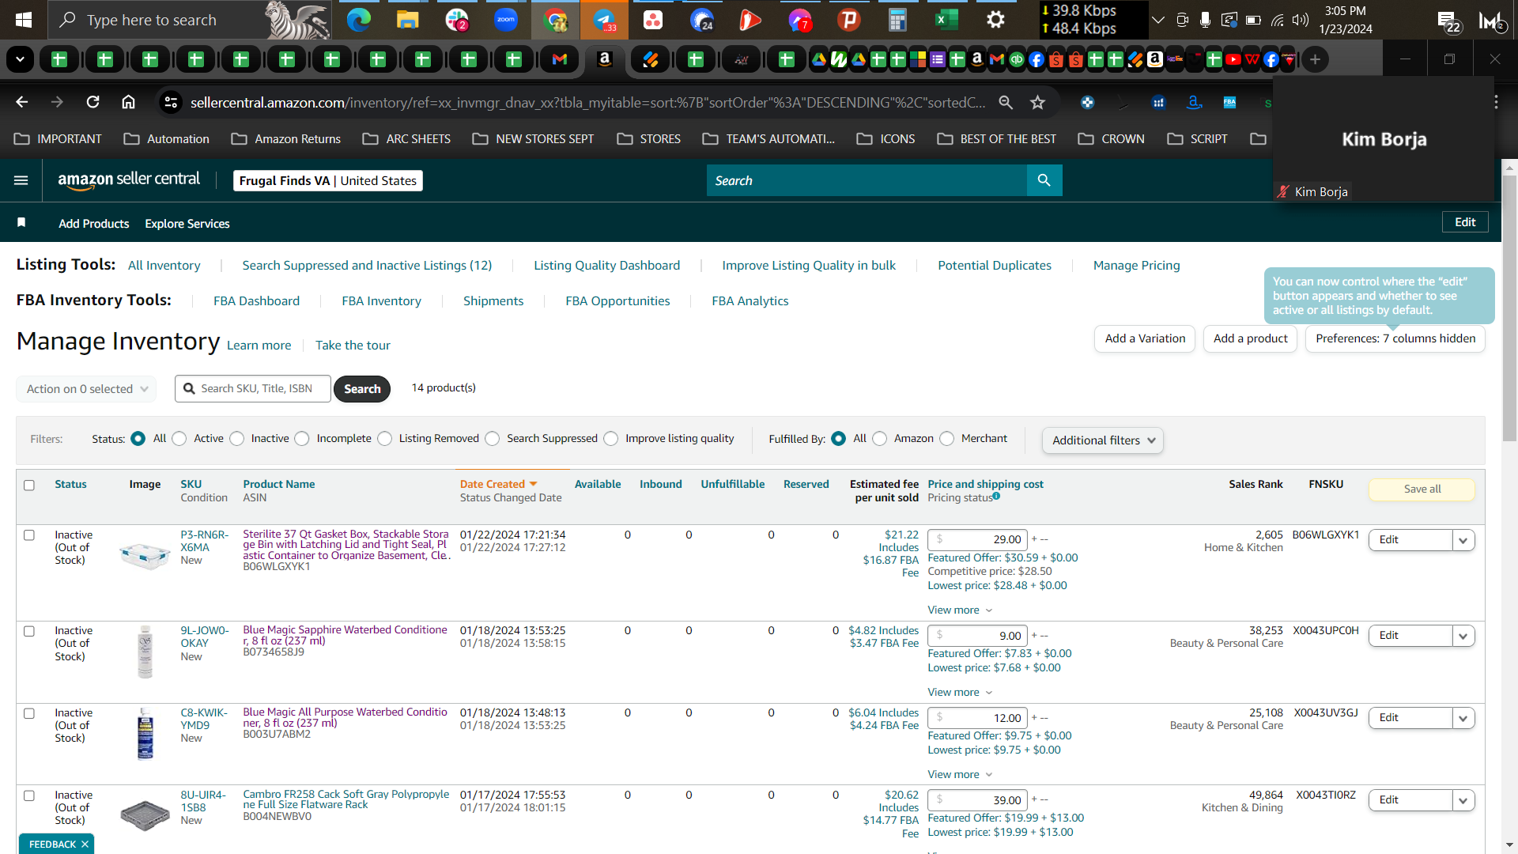Filter by Fulfilled By Merchant

pyautogui.click(x=947, y=439)
